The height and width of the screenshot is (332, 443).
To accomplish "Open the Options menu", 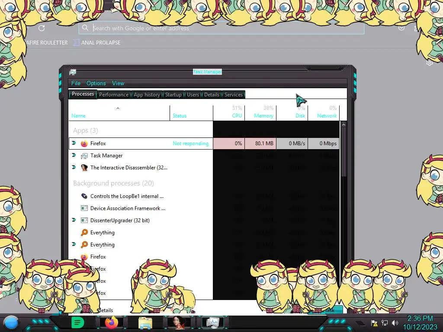I will 96,83.
